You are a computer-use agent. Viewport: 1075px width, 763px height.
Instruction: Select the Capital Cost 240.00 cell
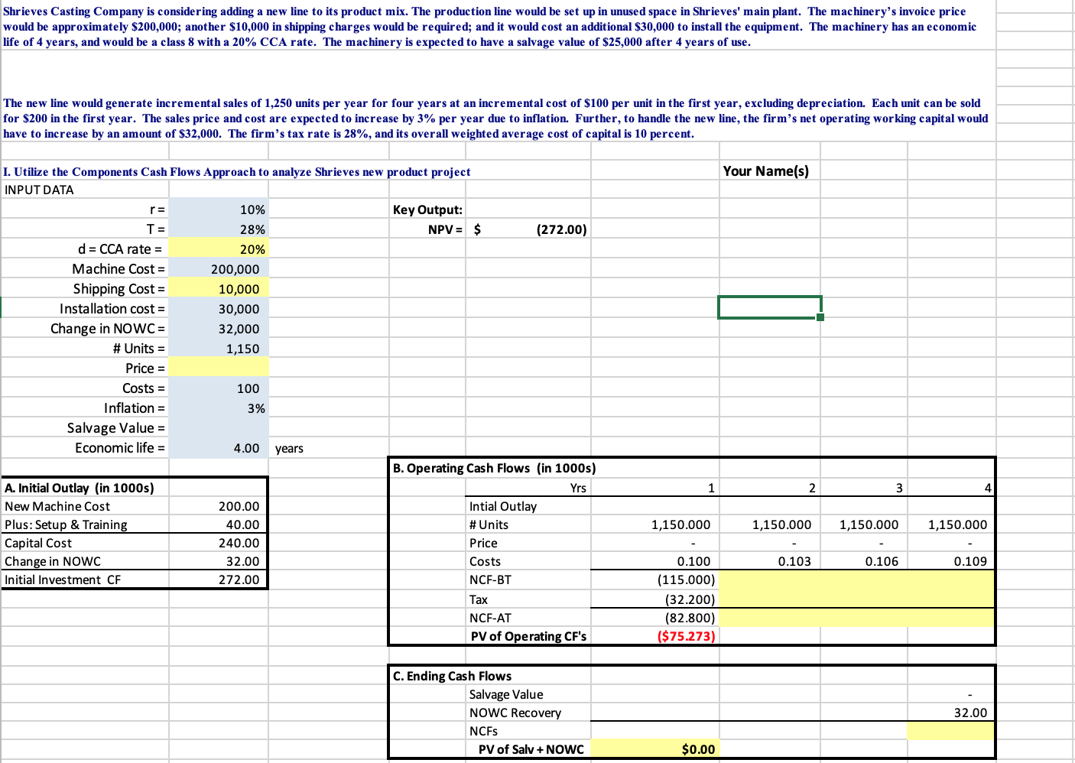coord(219,543)
